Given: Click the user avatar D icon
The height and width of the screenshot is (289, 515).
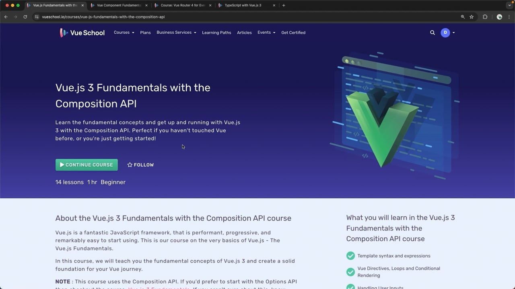Looking at the screenshot, I should click(x=445, y=33).
